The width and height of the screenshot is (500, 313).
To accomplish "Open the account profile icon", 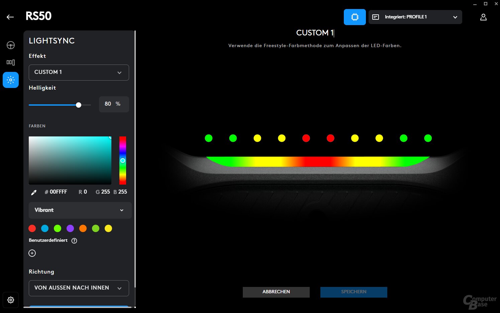I will coord(483,17).
